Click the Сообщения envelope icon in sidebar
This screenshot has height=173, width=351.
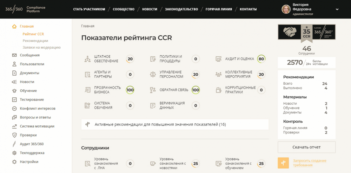tap(14, 55)
